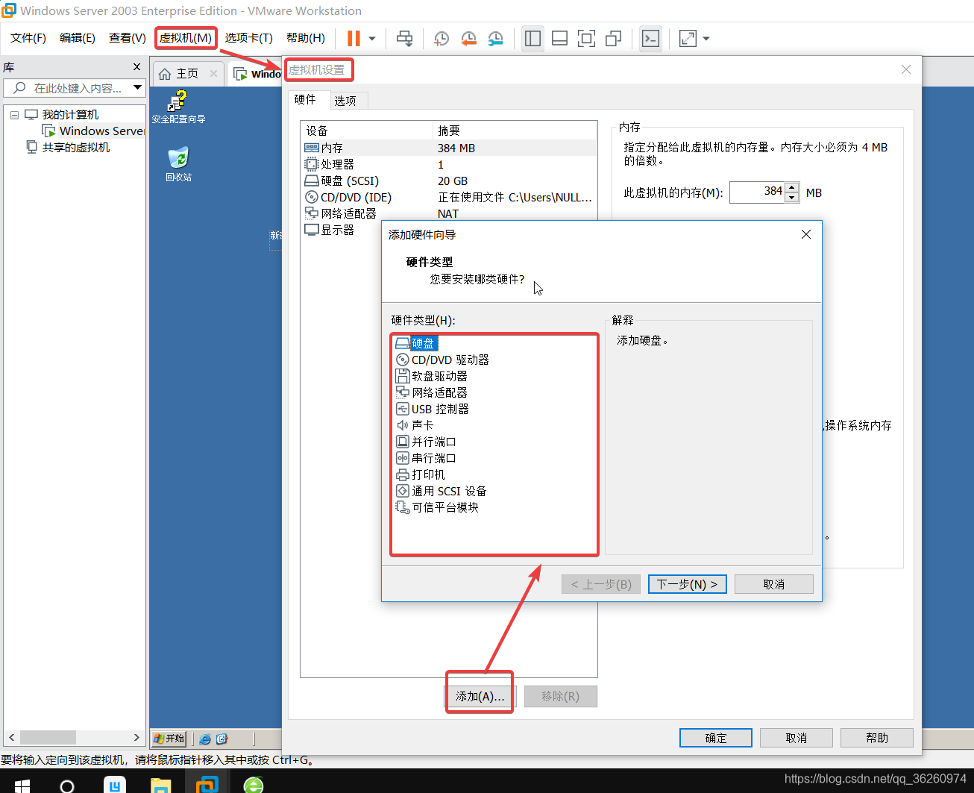Open the 文件(F) menu
This screenshot has width=974, height=793.
pyautogui.click(x=28, y=38)
